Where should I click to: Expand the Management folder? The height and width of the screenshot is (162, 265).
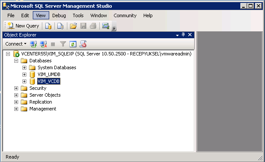click(x=16, y=109)
